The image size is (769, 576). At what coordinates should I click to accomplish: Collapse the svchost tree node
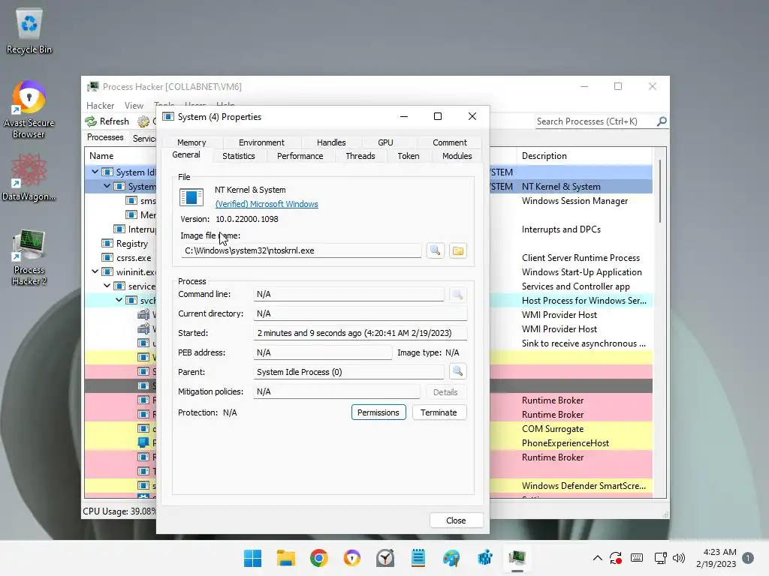click(x=119, y=300)
